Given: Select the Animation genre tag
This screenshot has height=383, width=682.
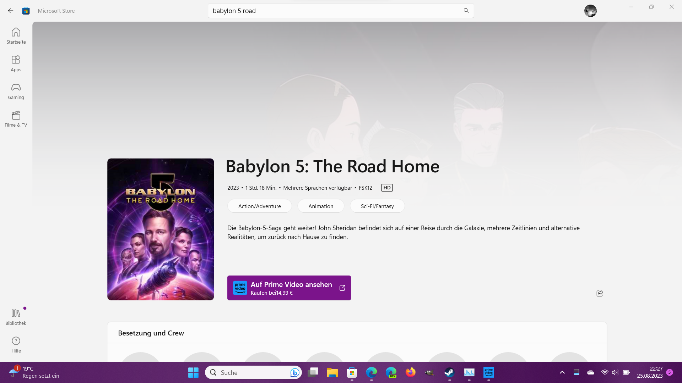Looking at the screenshot, I should (x=321, y=206).
